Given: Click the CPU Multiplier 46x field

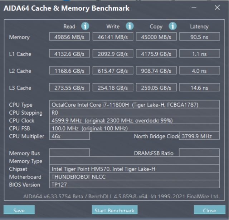Looking at the screenshot, I should click(x=69, y=136).
